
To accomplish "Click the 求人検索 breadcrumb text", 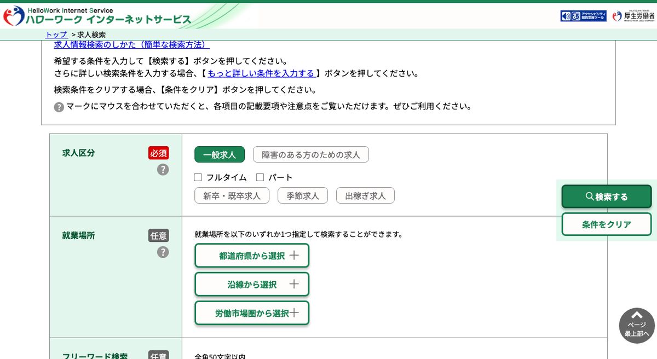I will click(91, 34).
